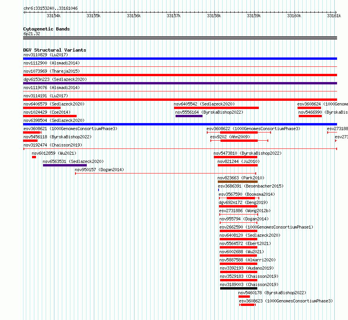Click esv3567590 (Boomsma2014) label
The image size is (348, 320).
[x=247, y=194]
